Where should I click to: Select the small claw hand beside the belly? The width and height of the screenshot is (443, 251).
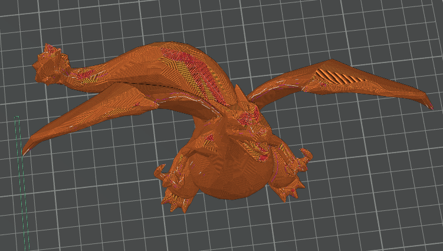162,174
